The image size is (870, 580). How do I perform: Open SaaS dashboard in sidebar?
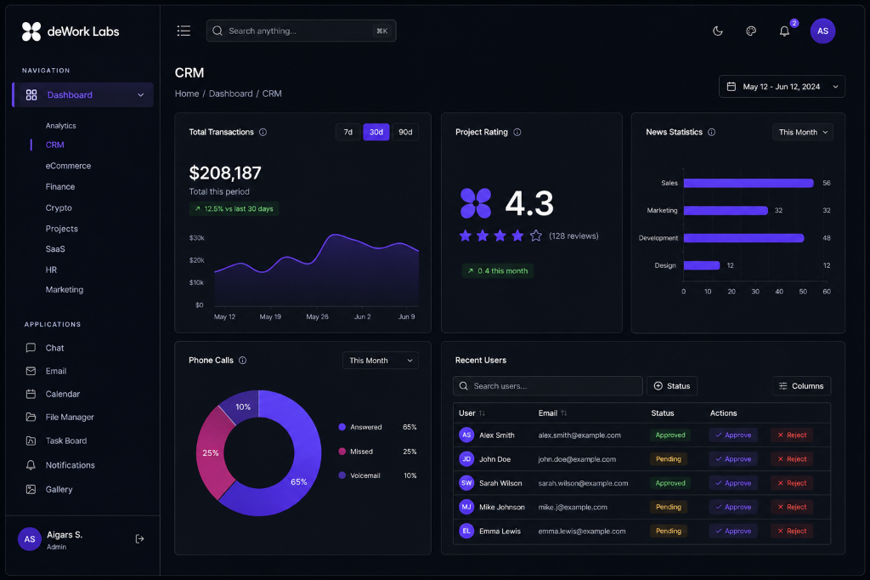55,249
